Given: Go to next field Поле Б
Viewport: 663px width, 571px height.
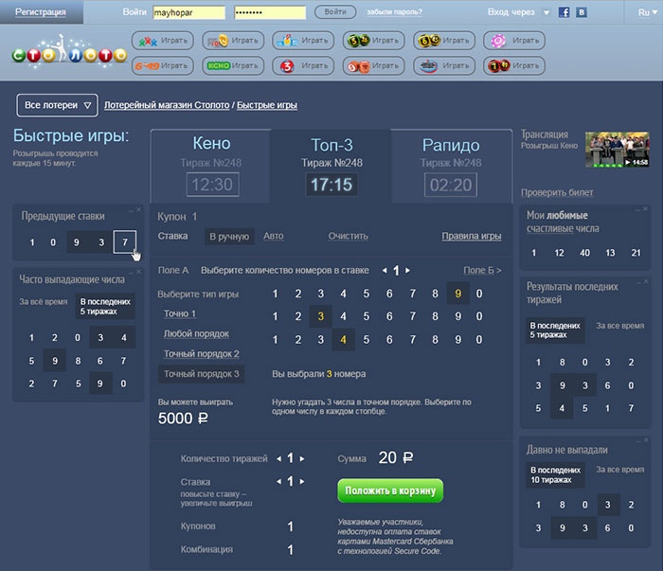Looking at the screenshot, I should [482, 271].
